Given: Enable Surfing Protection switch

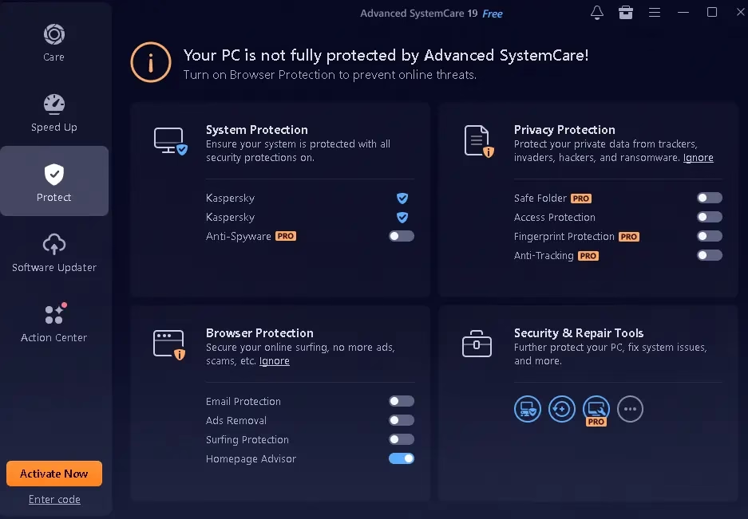Looking at the screenshot, I should click(x=402, y=439).
